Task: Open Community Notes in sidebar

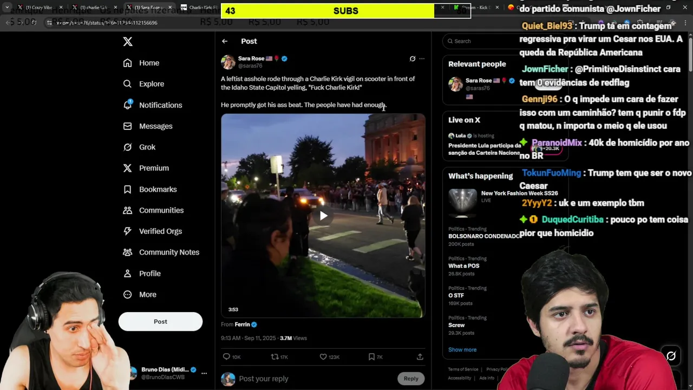Action: pos(161,252)
